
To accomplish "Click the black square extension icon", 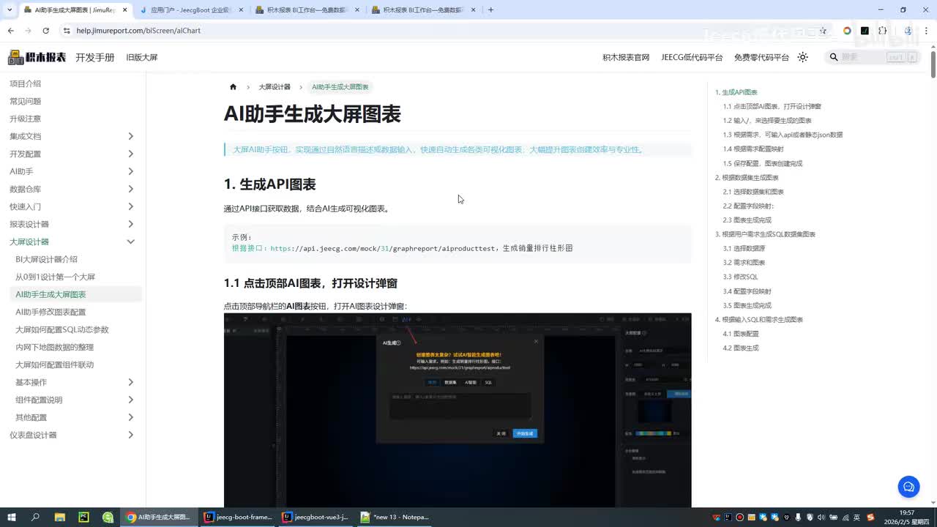I will [x=865, y=31].
